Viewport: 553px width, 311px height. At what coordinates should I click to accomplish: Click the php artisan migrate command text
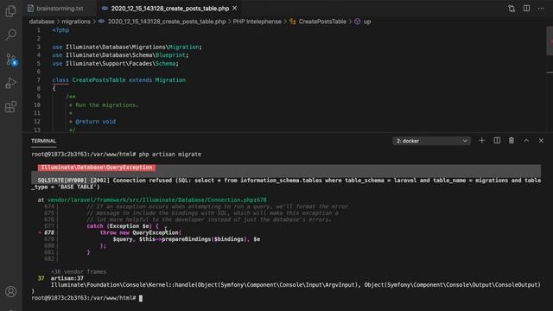click(x=170, y=154)
